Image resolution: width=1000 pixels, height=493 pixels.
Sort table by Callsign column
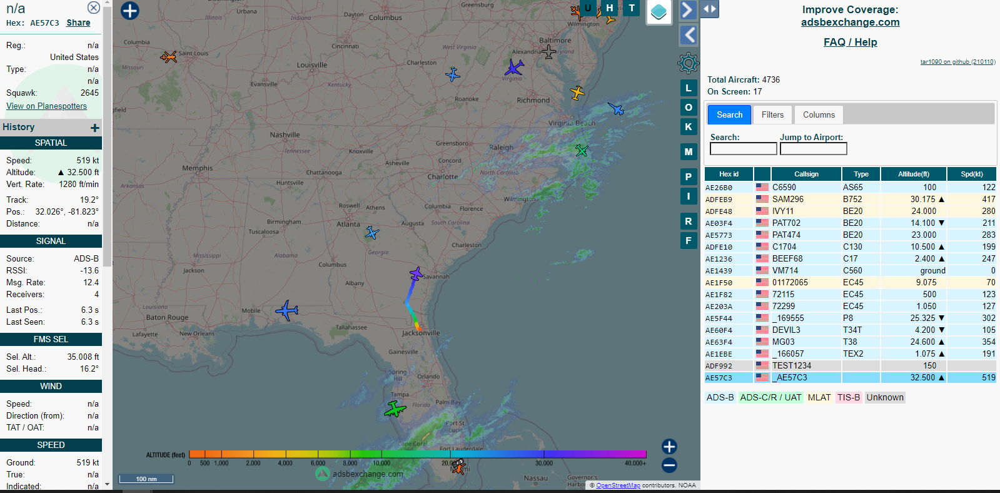click(806, 174)
